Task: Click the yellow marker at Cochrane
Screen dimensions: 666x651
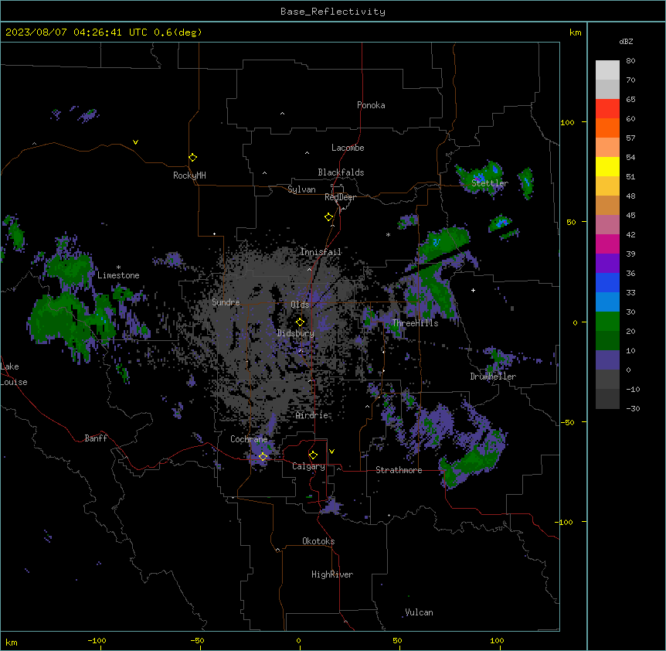Action: tap(263, 456)
